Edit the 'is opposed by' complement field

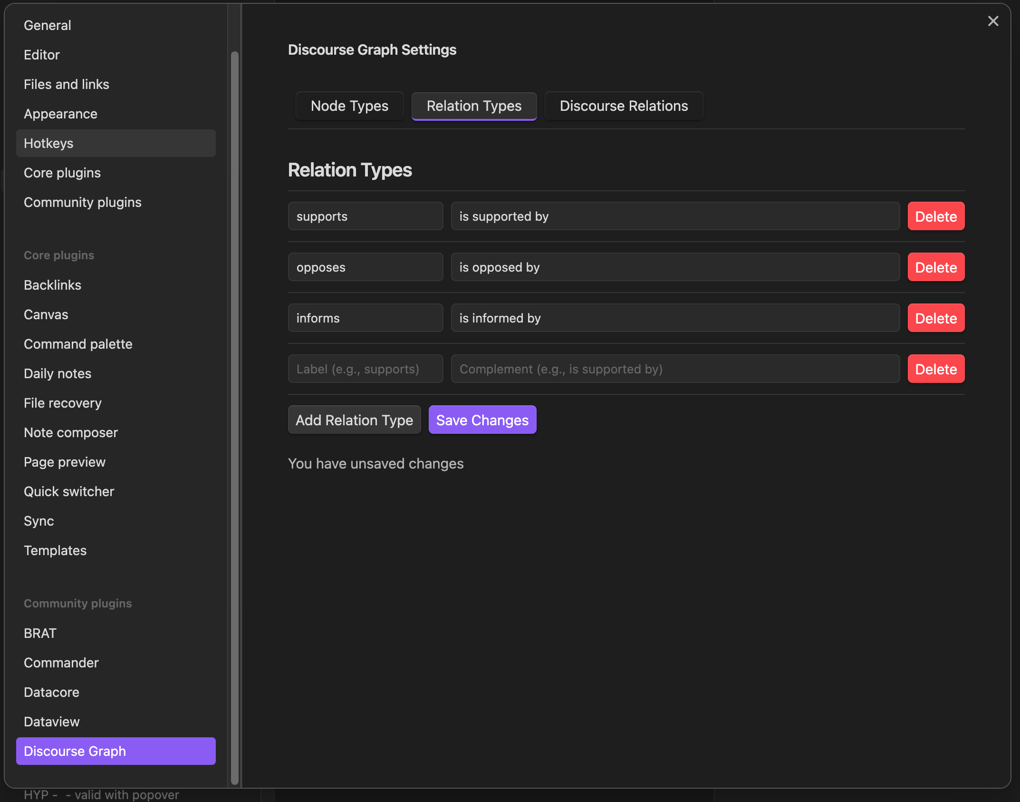(x=675, y=267)
